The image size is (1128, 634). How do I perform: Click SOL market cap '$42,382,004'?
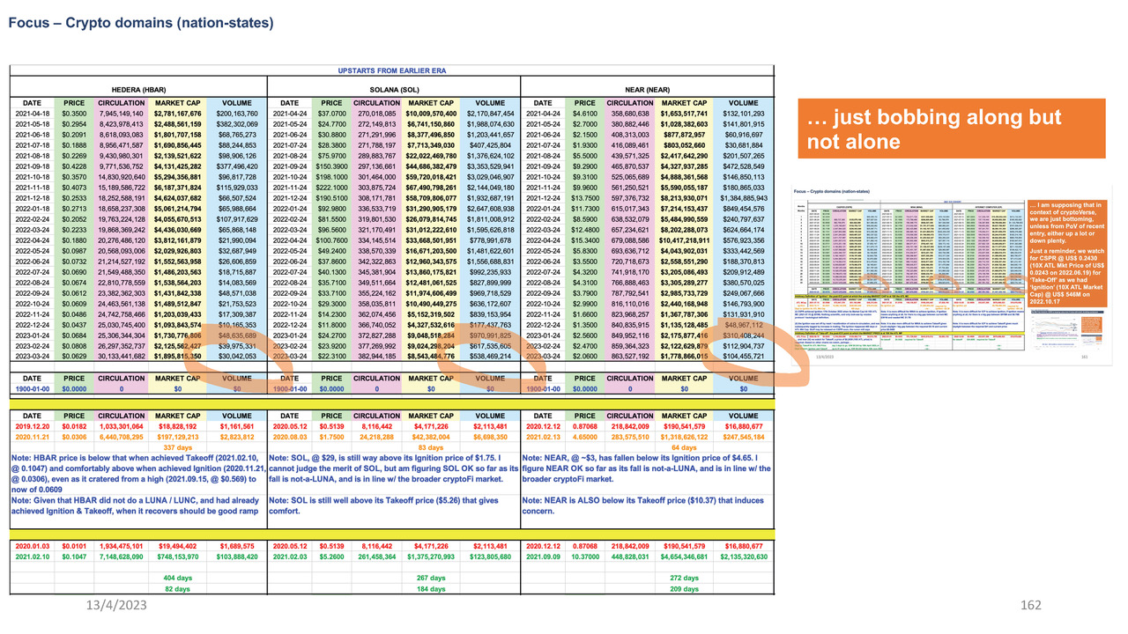click(430, 436)
